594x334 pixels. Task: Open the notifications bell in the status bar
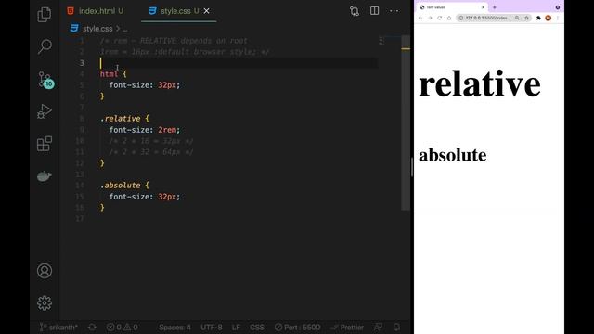pyautogui.click(x=396, y=328)
